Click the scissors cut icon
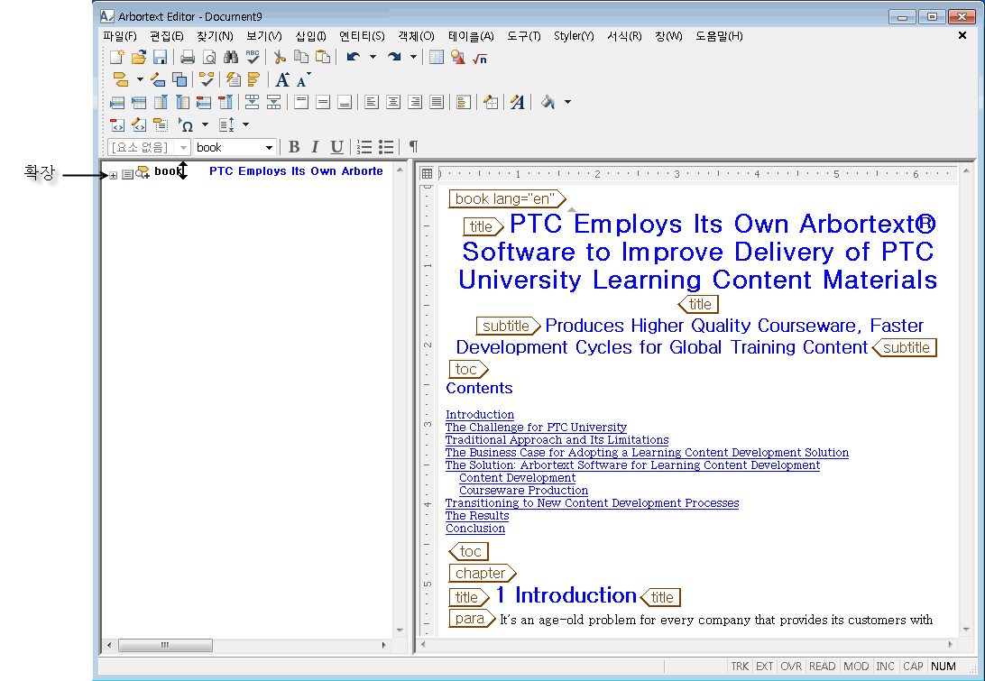The image size is (985, 681). [280, 58]
